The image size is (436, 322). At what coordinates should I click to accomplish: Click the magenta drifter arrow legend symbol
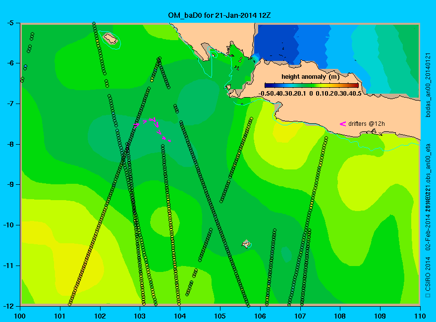pos(342,124)
